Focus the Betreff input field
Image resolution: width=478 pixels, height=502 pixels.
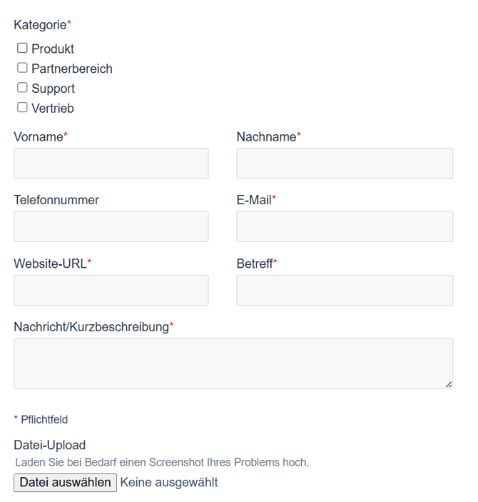(345, 291)
